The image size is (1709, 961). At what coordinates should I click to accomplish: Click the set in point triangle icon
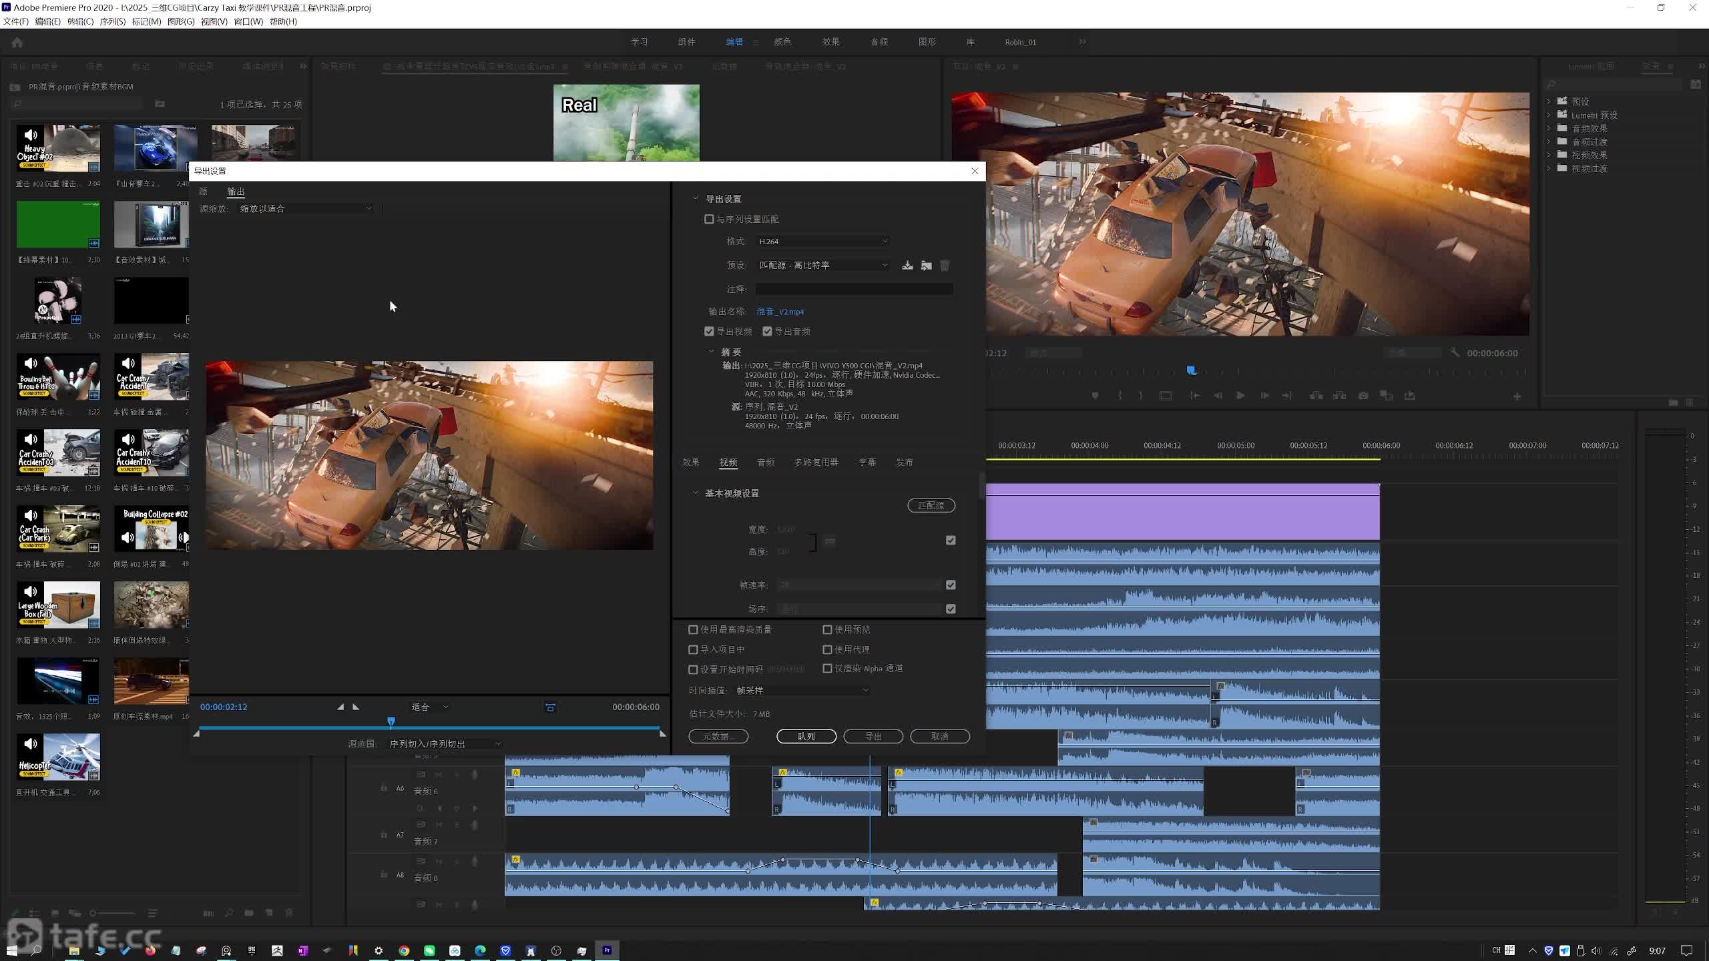point(340,707)
